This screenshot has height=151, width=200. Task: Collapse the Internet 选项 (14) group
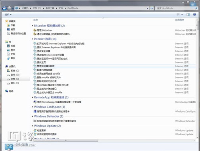point(33,39)
